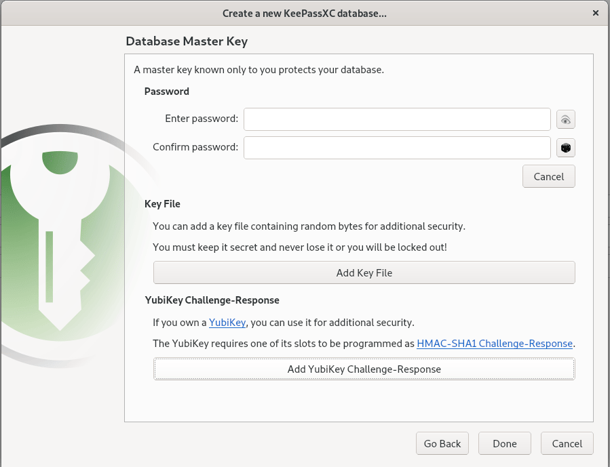This screenshot has width=610, height=467.
Task: Open the password generator dice icon
Action: pyautogui.click(x=565, y=148)
